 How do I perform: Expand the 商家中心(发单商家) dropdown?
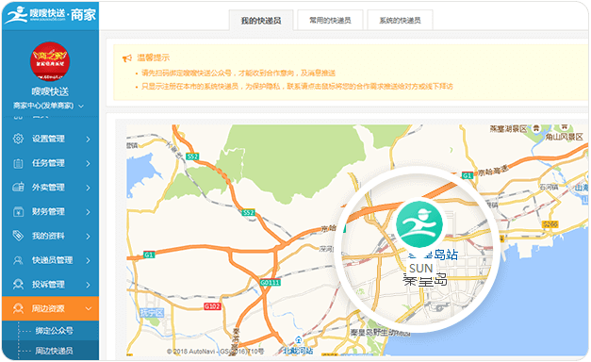(x=48, y=106)
